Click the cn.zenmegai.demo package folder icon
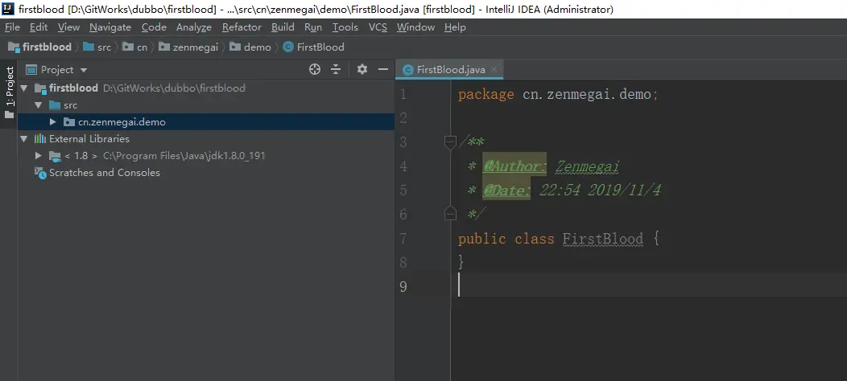This screenshot has width=847, height=381. tap(69, 122)
